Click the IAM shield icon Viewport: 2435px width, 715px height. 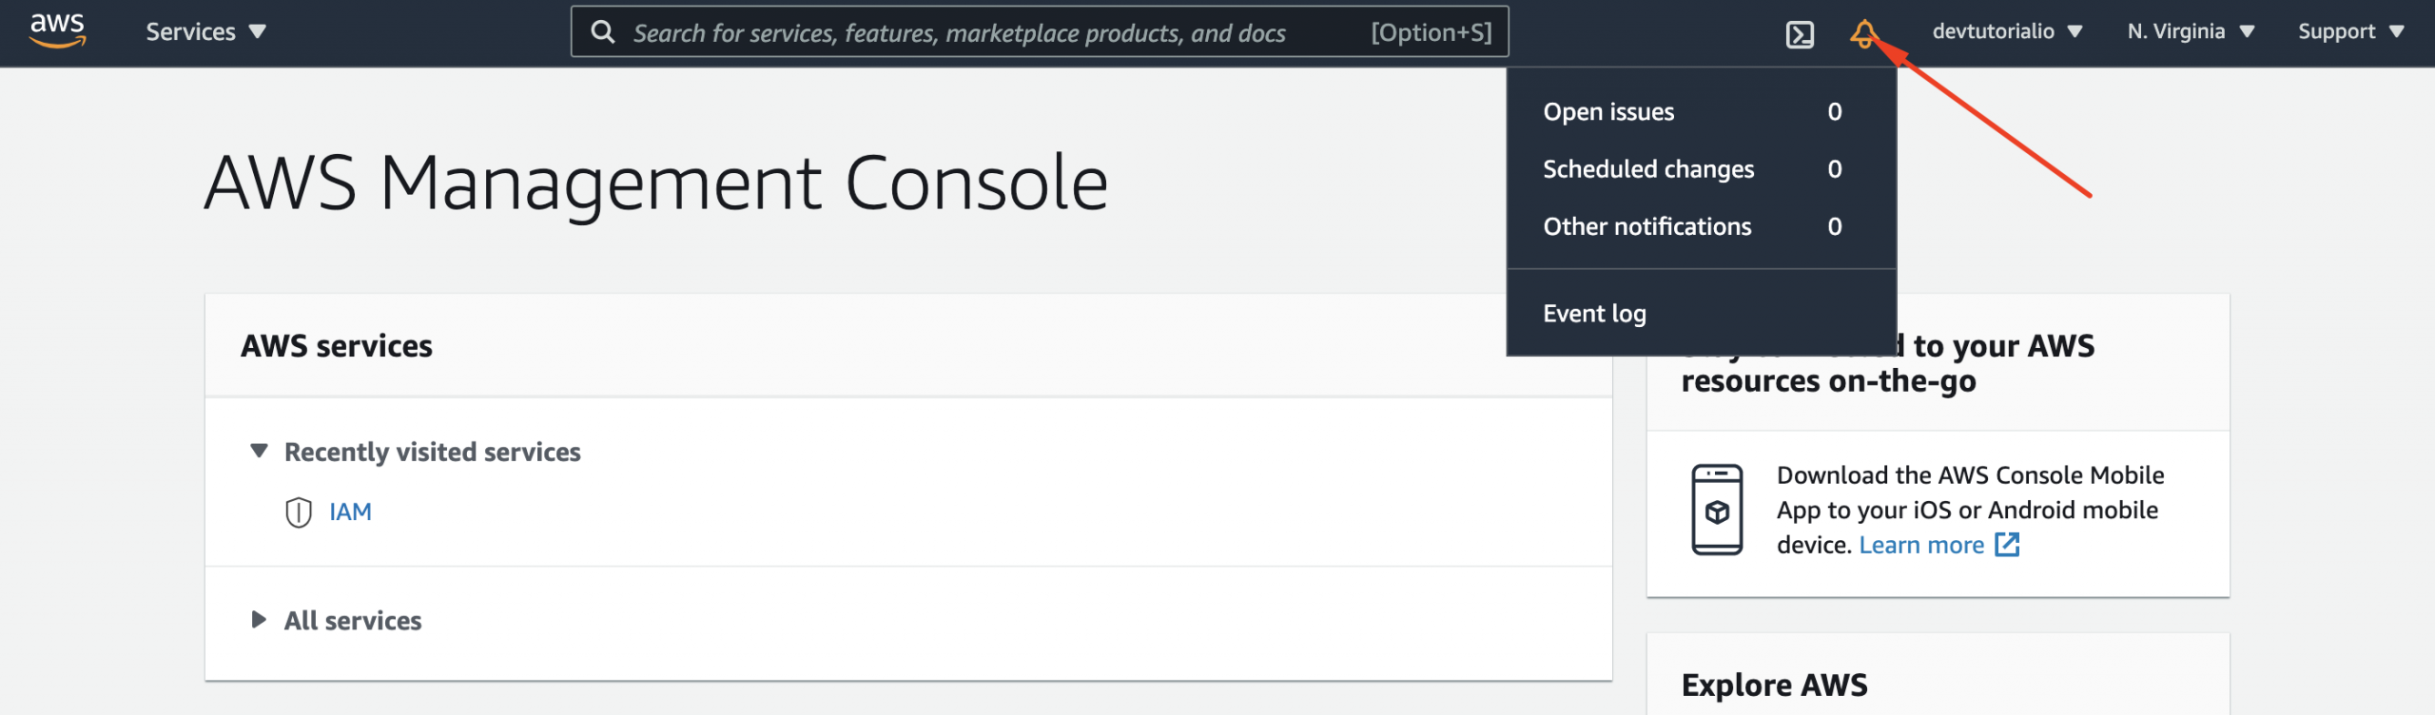[299, 512]
